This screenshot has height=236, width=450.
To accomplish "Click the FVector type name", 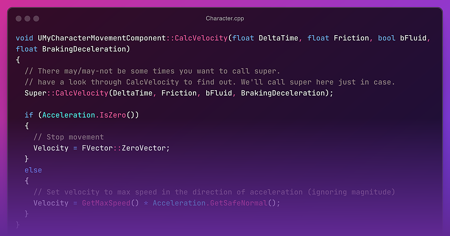I will point(97,148).
